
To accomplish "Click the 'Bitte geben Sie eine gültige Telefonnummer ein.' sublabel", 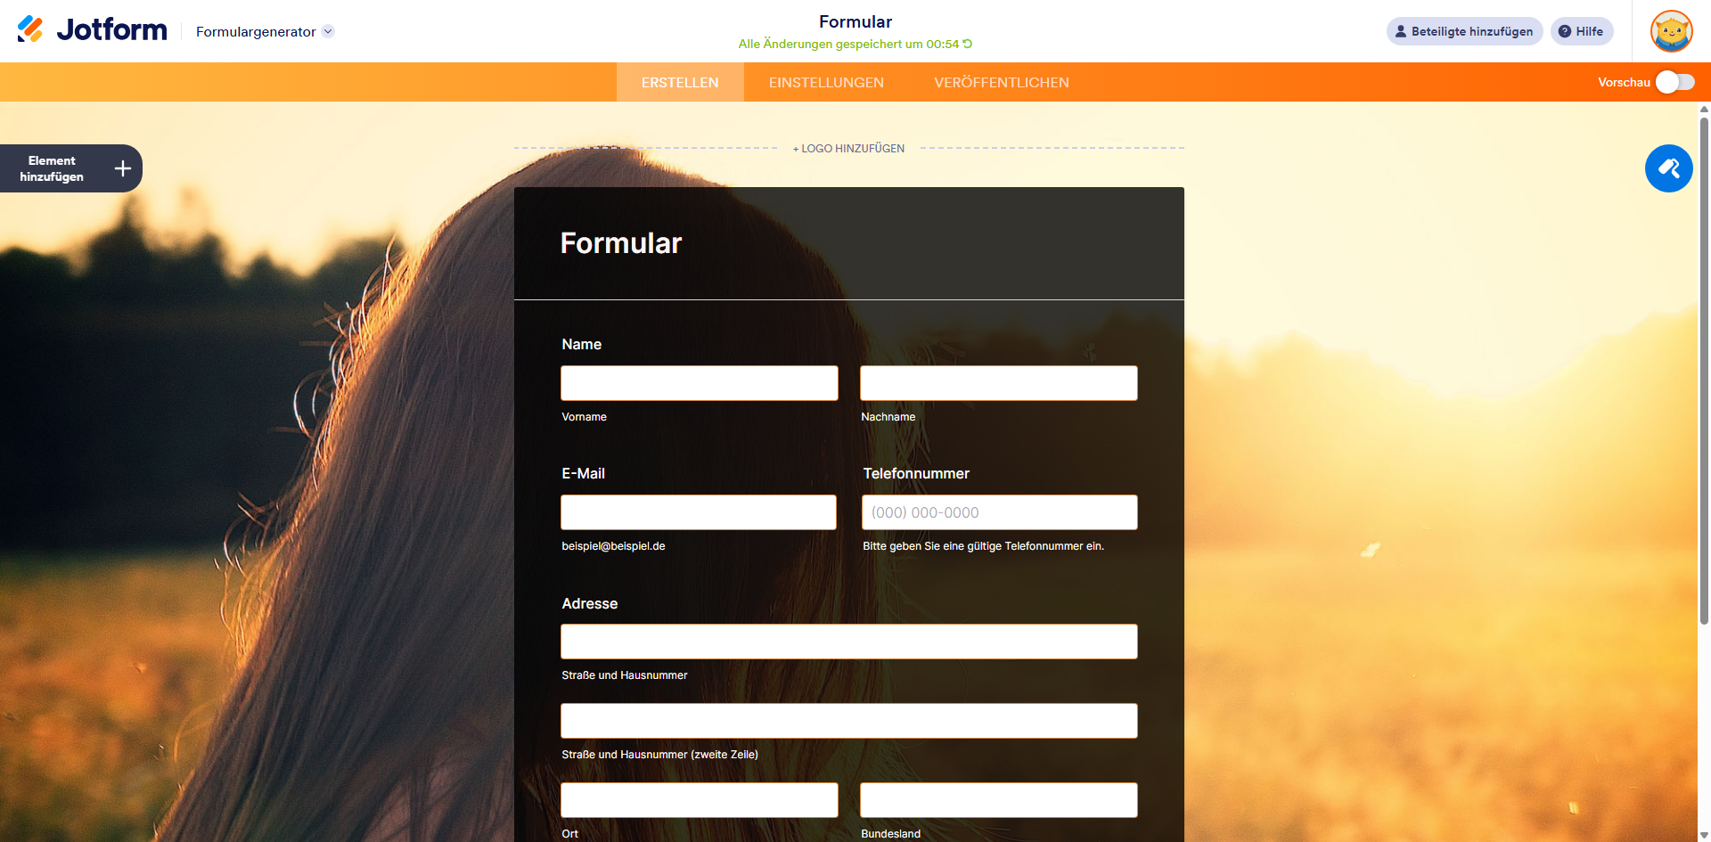I will coord(983,546).
